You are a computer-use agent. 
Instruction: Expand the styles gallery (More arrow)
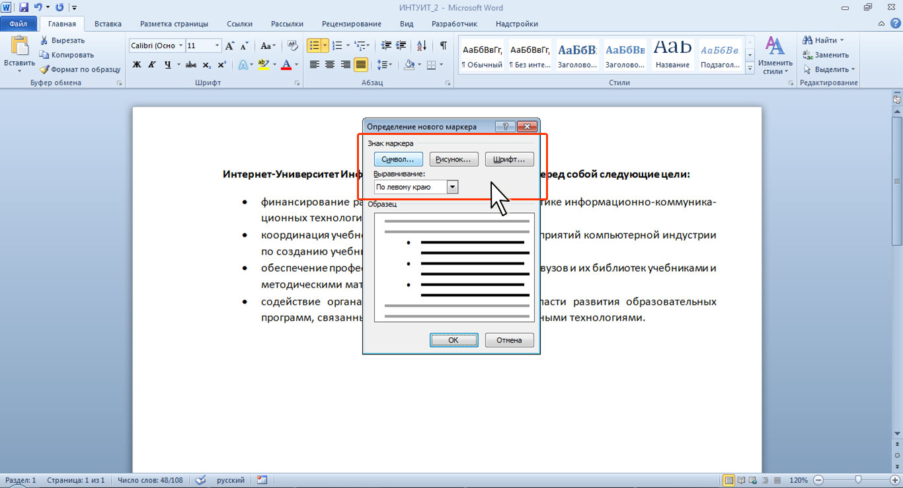pos(750,67)
